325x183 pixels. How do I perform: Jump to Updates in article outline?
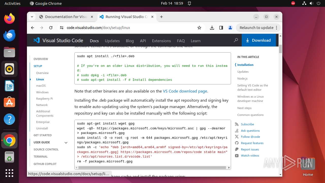243,72
